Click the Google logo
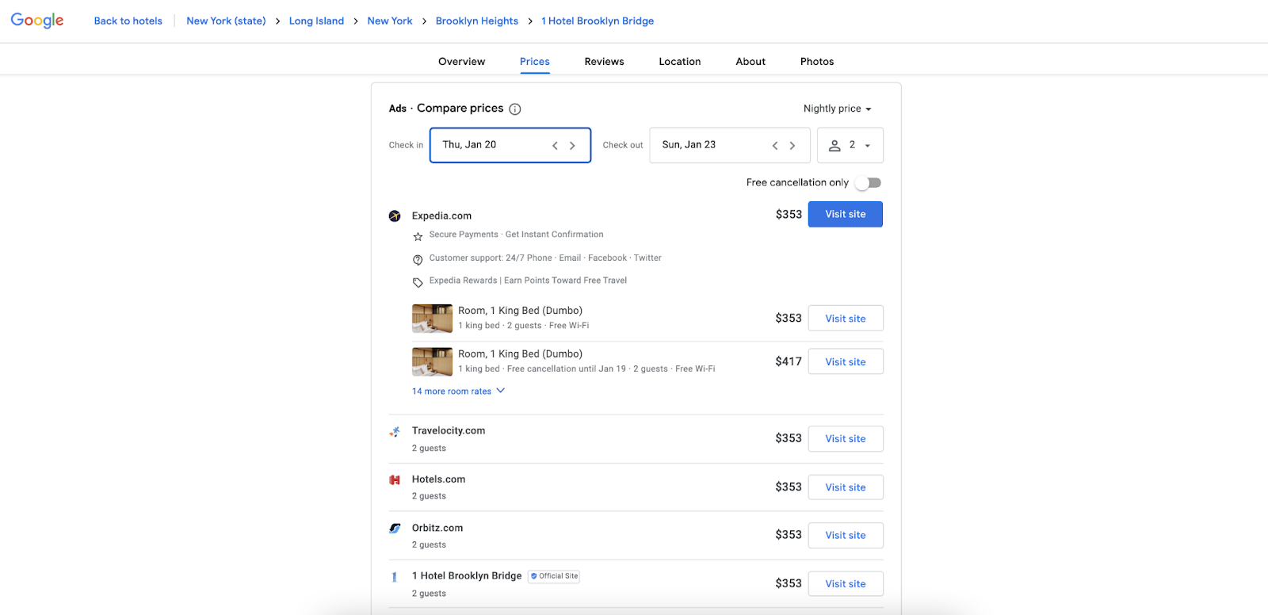1268x615 pixels. [x=37, y=21]
